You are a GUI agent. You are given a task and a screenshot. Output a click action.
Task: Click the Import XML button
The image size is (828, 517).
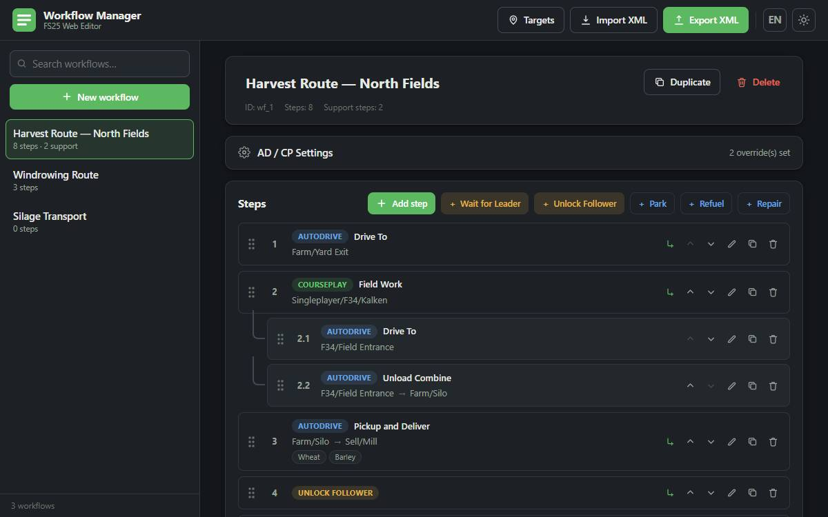pos(613,20)
